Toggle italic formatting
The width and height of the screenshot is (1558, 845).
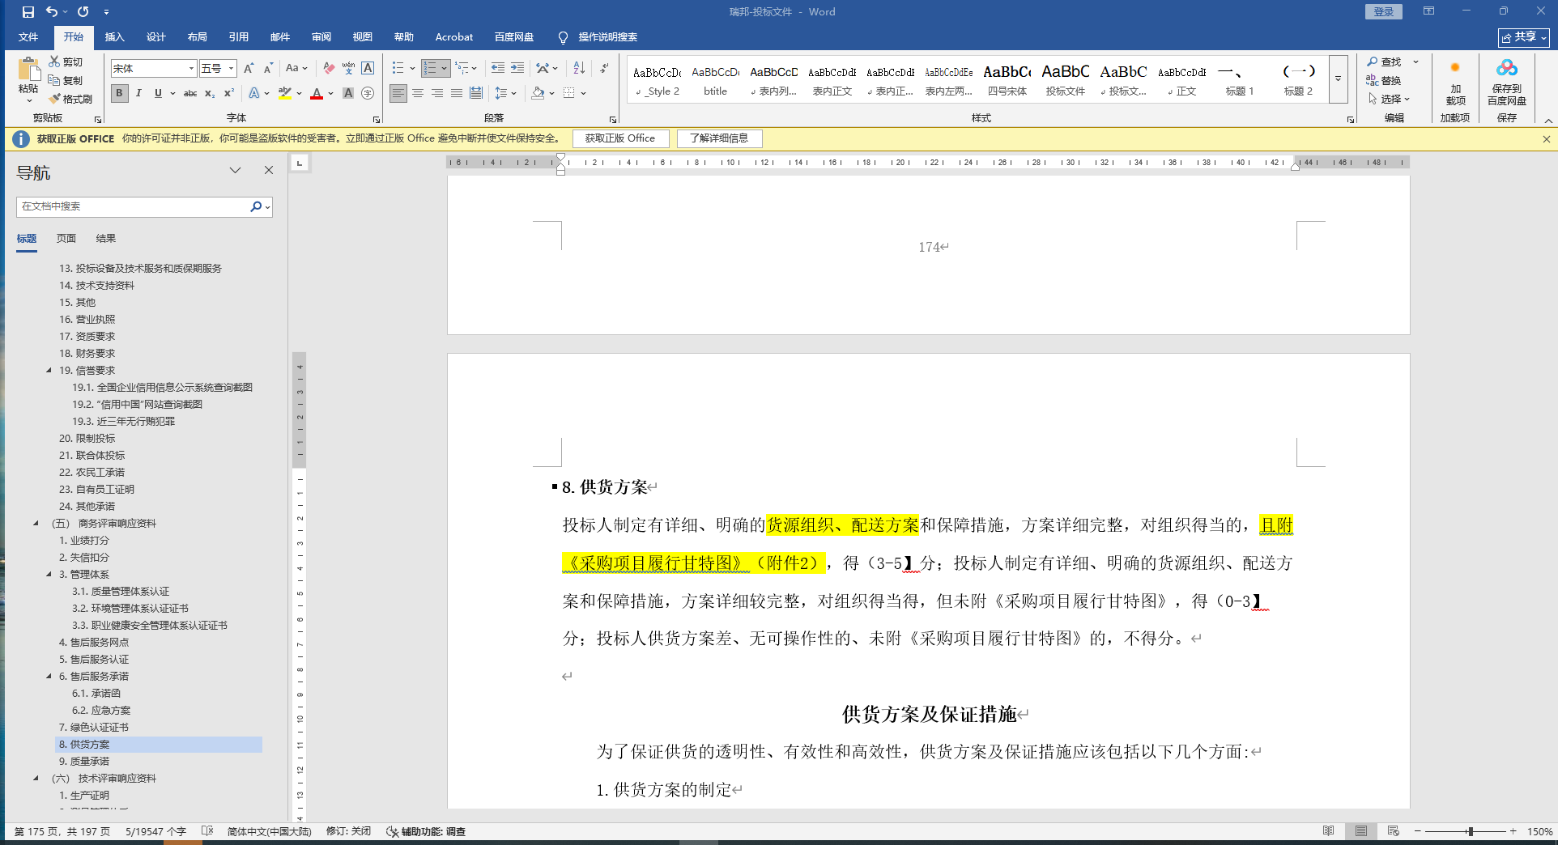pyautogui.click(x=138, y=94)
